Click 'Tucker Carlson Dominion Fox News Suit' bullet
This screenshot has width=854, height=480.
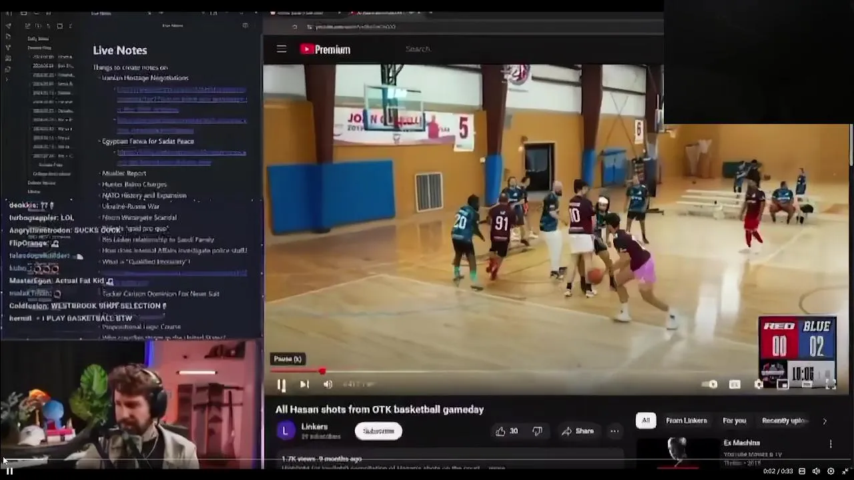click(161, 294)
